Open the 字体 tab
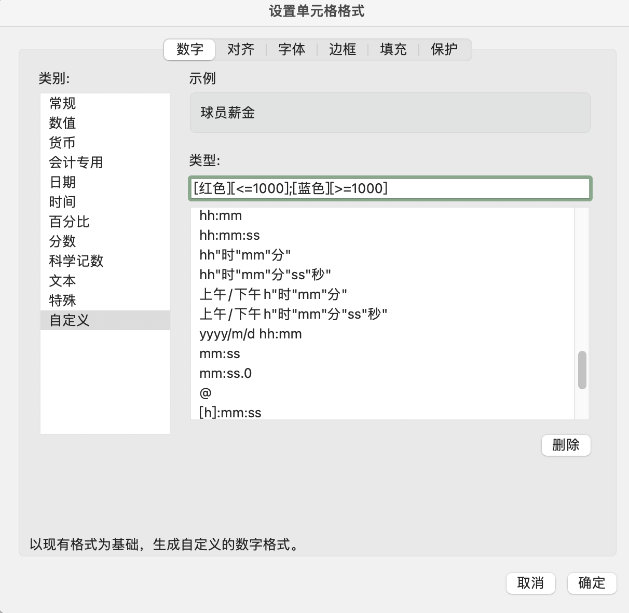 292,50
